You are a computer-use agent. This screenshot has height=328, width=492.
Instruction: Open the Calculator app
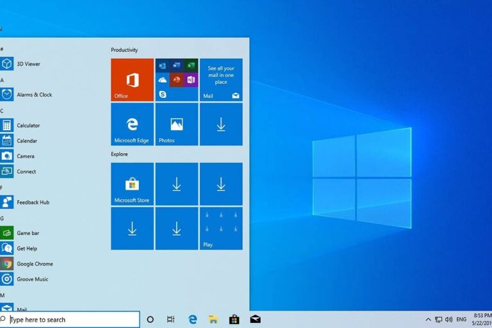(28, 126)
